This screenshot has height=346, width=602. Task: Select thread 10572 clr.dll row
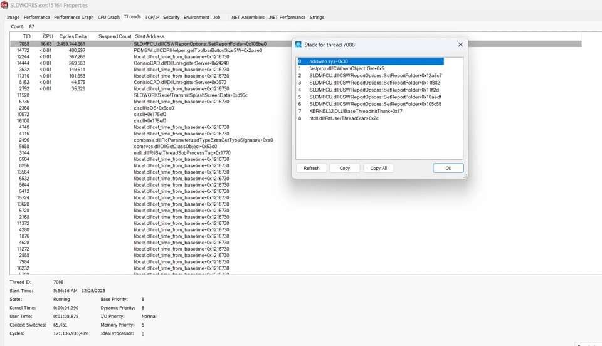point(295,114)
